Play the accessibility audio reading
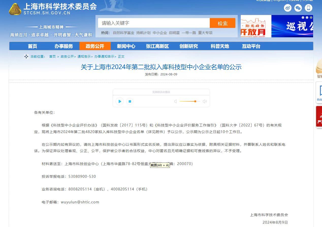Image resolution: width=322 pixels, height=227 pixels. click(120, 101)
